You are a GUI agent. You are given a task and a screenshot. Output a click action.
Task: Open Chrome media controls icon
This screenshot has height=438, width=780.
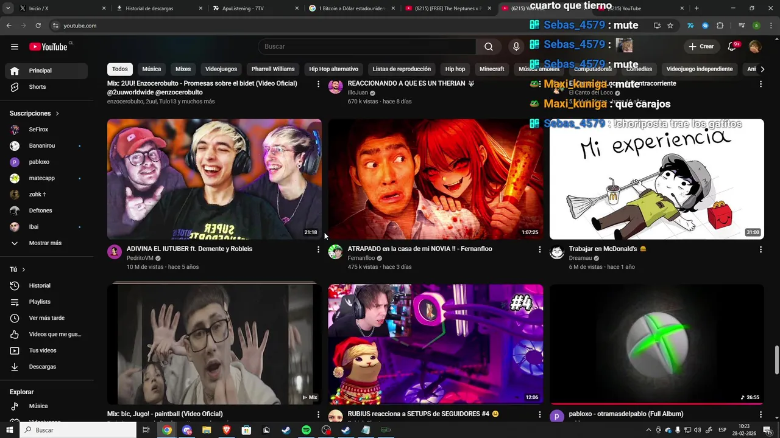(x=742, y=26)
